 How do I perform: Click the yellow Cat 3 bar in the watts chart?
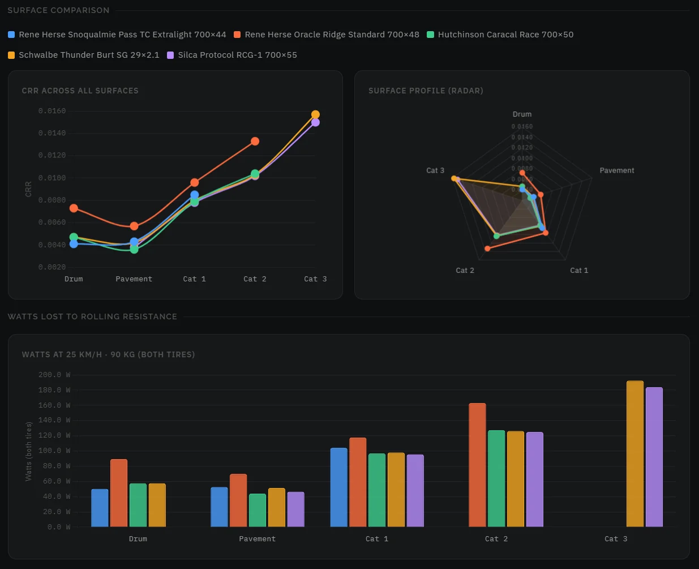click(x=635, y=454)
